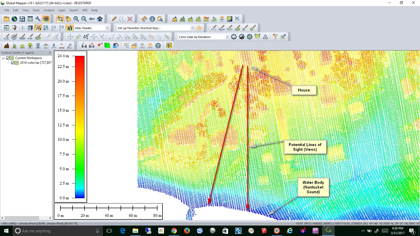The height and width of the screenshot is (236, 420).
Task: Select the high vegetation tree icon
Action: (x=30, y=46)
